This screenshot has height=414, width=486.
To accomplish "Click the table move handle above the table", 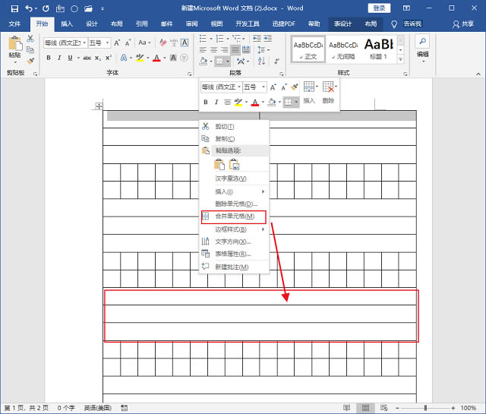I will point(99,106).
